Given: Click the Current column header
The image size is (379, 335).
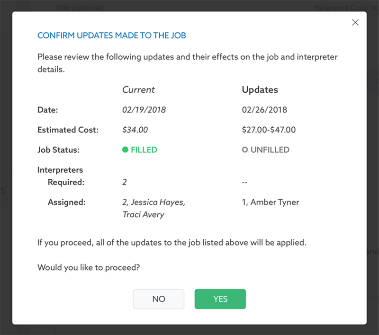Looking at the screenshot, I should coord(138,89).
